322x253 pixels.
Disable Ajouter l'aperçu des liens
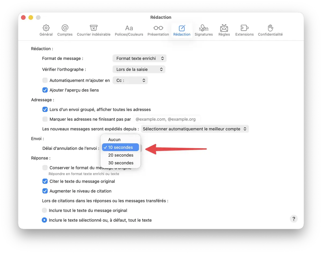click(45, 90)
